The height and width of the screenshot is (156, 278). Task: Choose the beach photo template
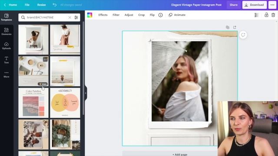click(x=65, y=71)
